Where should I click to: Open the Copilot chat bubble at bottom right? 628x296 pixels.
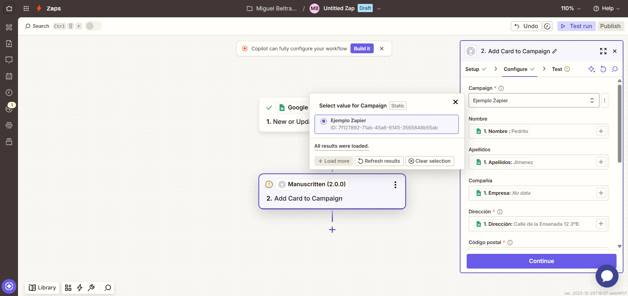(x=607, y=276)
